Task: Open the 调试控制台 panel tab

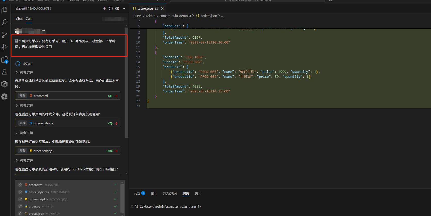Action: [170, 193]
